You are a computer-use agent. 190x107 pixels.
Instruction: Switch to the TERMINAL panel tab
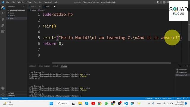pos(64,66)
